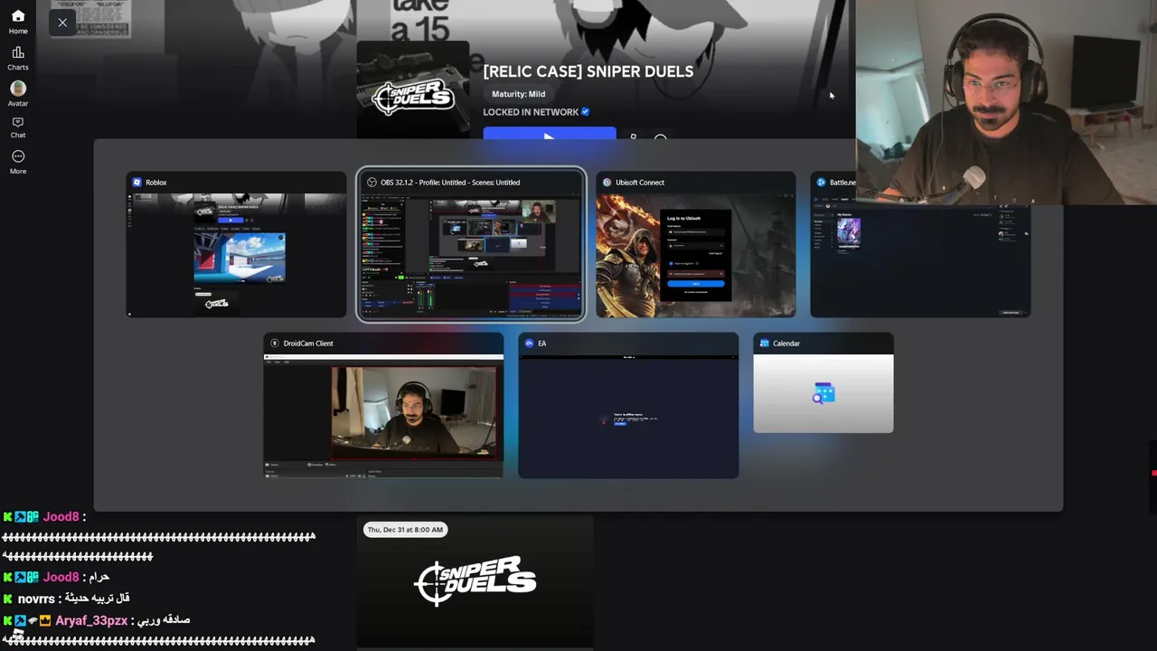Click the DroidCam app icon in the switcher

pos(275,344)
